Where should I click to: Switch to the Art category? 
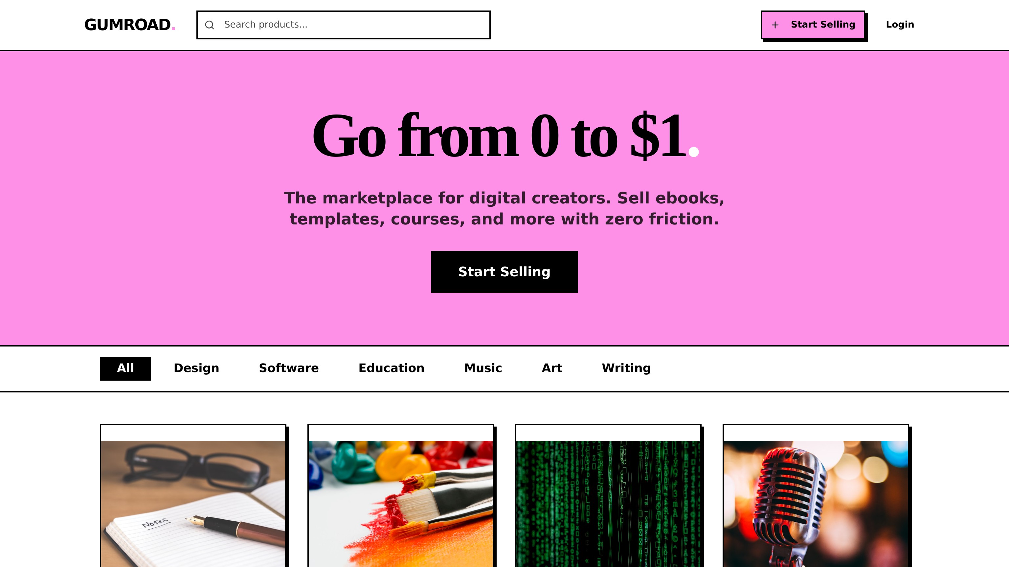551,368
